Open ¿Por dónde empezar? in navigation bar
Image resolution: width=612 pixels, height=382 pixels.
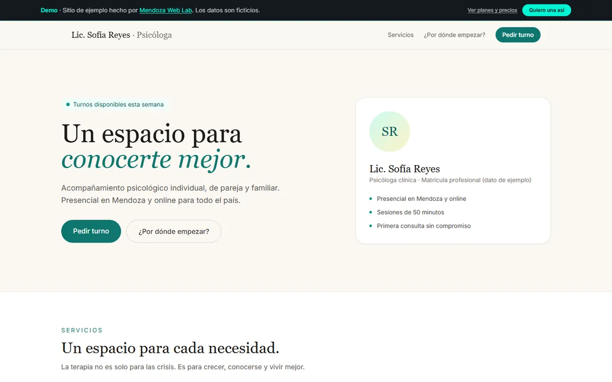coord(454,35)
